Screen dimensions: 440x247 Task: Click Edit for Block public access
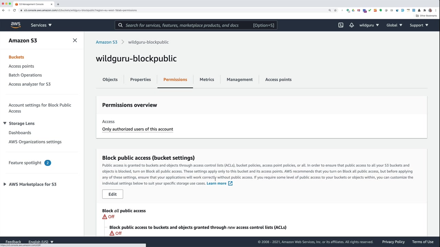[112, 194]
